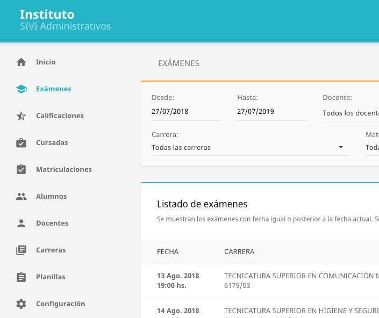The image size is (379, 318).
Task: Select the exam dated 14 Ago. 2018
Action: pos(178,310)
